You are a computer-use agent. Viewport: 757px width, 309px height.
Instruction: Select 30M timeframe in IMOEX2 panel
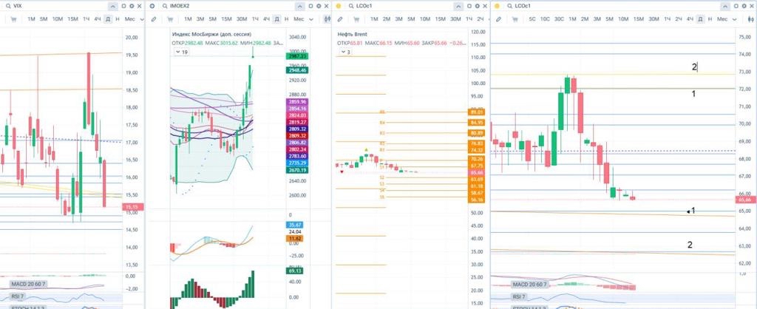[242, 18]
